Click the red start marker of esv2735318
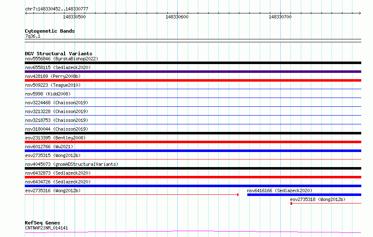The height and width of the screenshot is (237, 373). pyautogui.click(x=291, y=204)
